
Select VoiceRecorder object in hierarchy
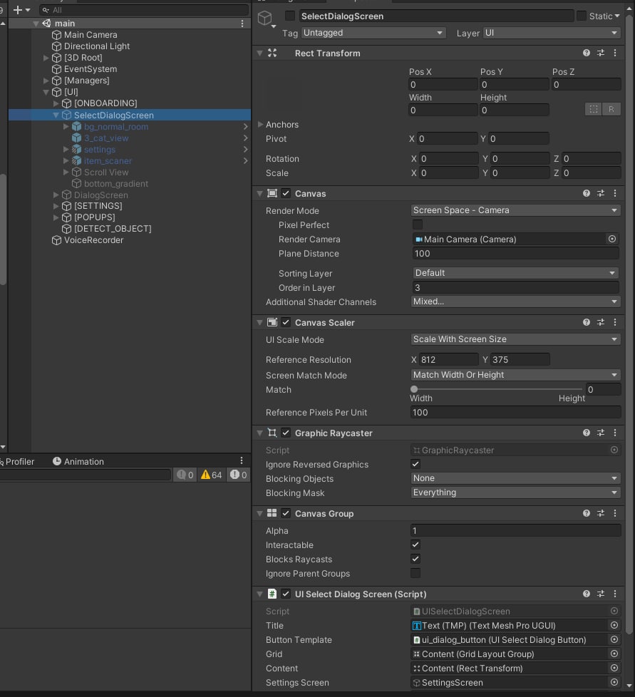click(93, 240)
